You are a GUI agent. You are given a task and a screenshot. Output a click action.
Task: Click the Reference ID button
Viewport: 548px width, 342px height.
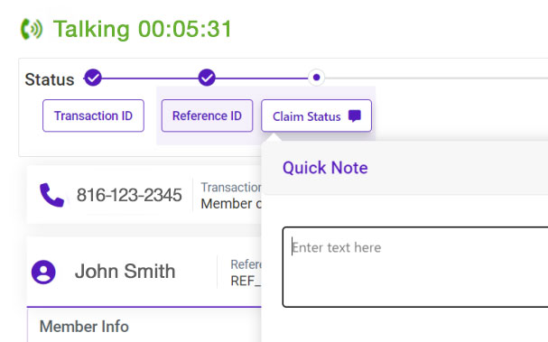click(x=207, y=116)
